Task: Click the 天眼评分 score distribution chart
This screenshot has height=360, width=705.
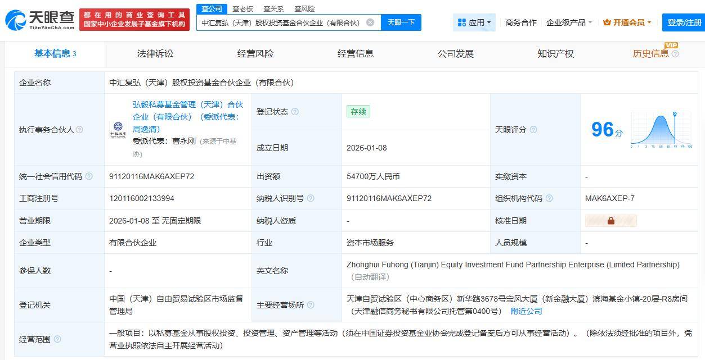Action: point(661,130)
